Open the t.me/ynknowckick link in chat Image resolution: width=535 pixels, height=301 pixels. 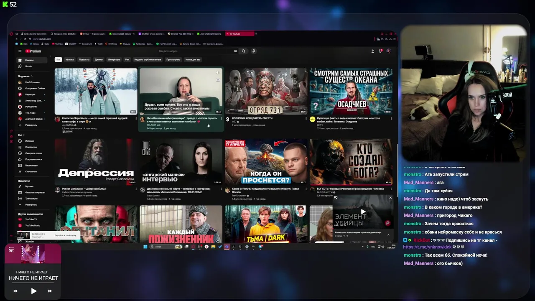(427, 247)
